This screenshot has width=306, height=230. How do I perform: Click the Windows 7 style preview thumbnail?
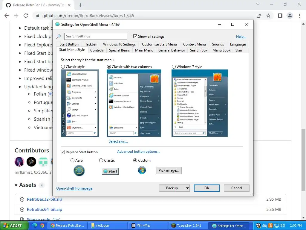(200, 103)
